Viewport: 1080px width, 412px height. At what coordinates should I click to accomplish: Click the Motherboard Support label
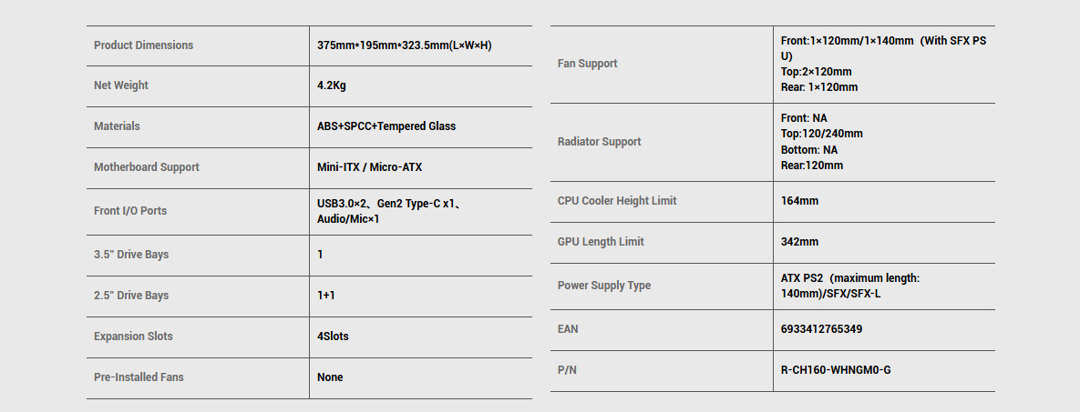146,167
